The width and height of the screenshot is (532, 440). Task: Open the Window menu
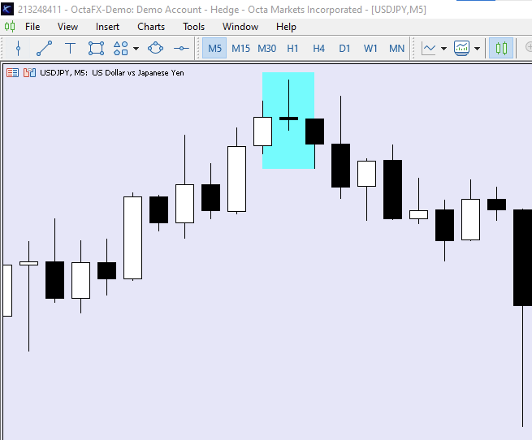(x=240, y=27)
